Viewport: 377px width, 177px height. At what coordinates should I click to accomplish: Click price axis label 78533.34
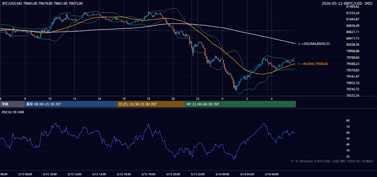coord(353,96)
